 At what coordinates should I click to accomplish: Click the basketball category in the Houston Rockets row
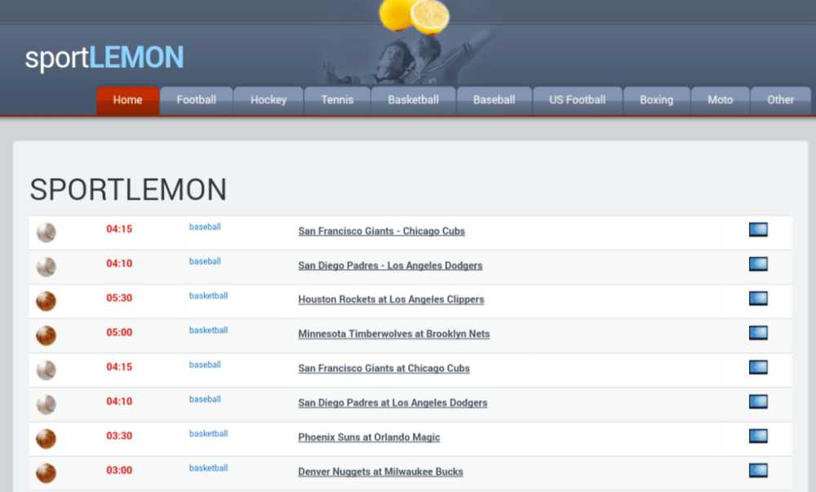(208, 295)
